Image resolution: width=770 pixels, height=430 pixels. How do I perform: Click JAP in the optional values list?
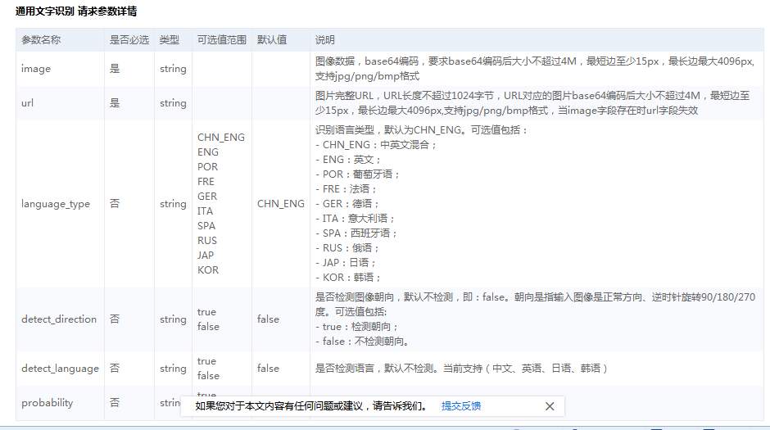pos(206,256)
